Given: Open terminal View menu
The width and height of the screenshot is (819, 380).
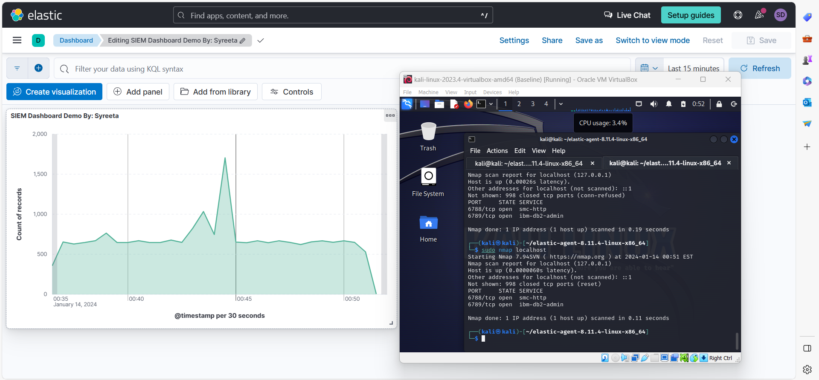Looking at the screenshot, I should point(539,151).
